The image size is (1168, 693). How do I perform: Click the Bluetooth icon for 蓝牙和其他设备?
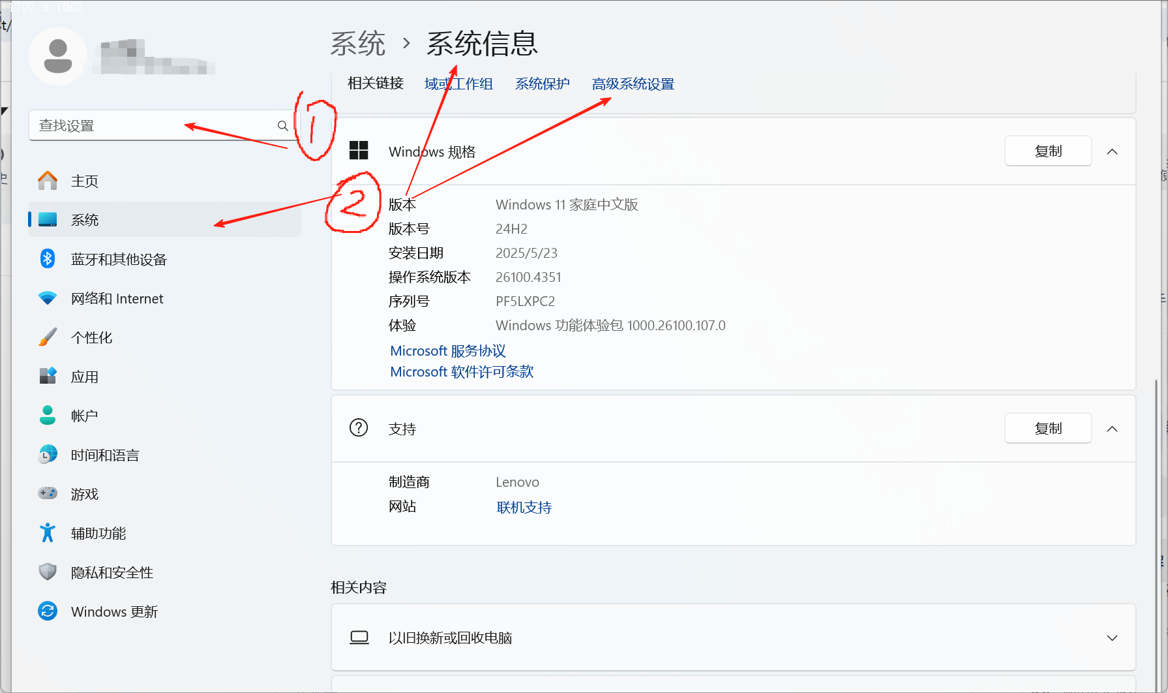pyautogui.click(x=48, y=259)
